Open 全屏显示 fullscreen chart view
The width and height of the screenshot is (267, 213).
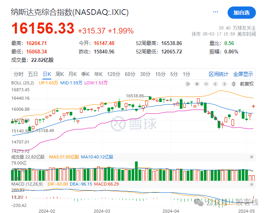243,74
